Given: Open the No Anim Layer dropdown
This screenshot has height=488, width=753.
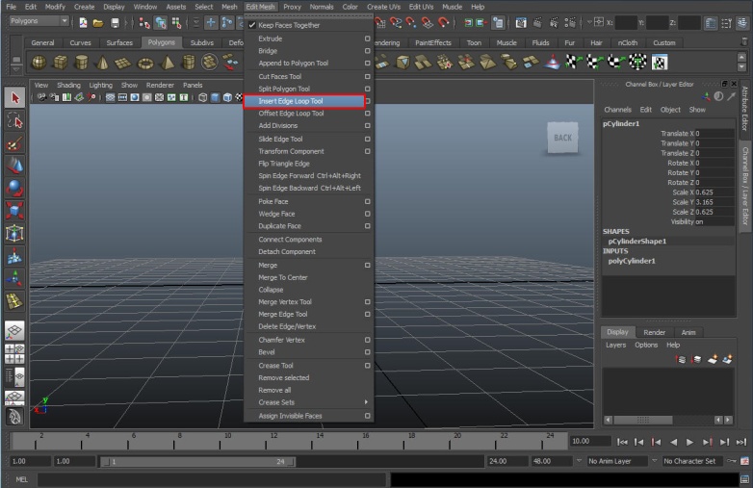Looking at the screenshot, I should click(x=617, y=461).
